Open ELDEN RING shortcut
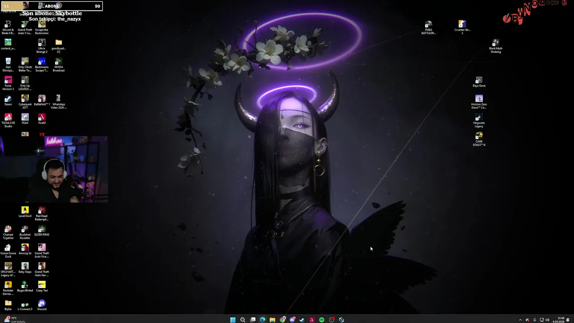Viewport: 574px width, 323px height. pyautogui.click(x=42, y=231)
